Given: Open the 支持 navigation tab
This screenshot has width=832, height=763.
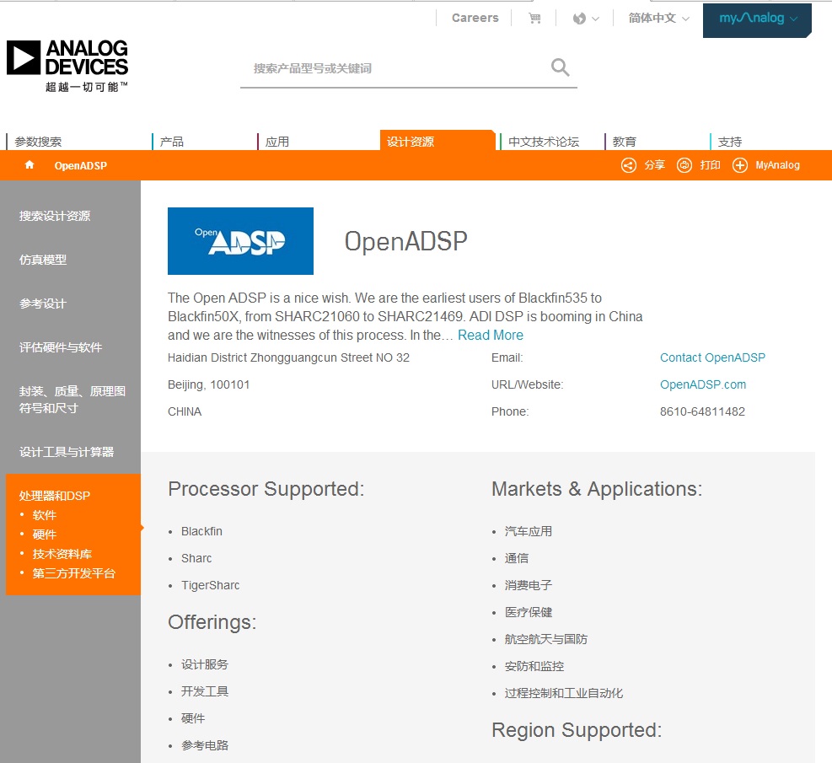Looking at the screenshot, I should pos(730,142).
